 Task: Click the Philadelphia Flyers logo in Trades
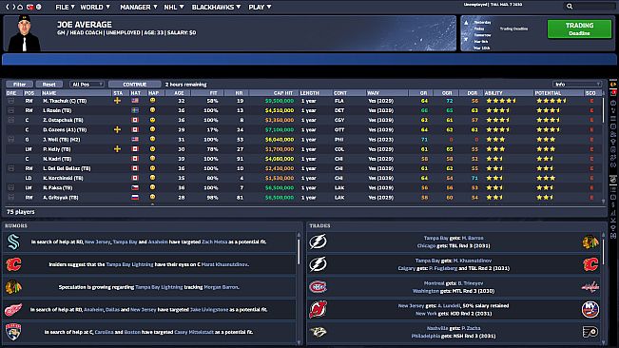click(590, 332)
